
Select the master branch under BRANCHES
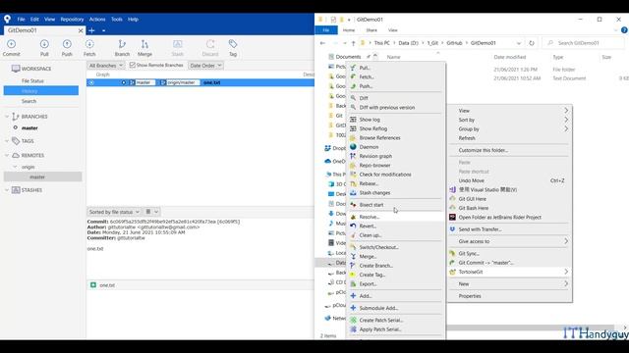29,128
